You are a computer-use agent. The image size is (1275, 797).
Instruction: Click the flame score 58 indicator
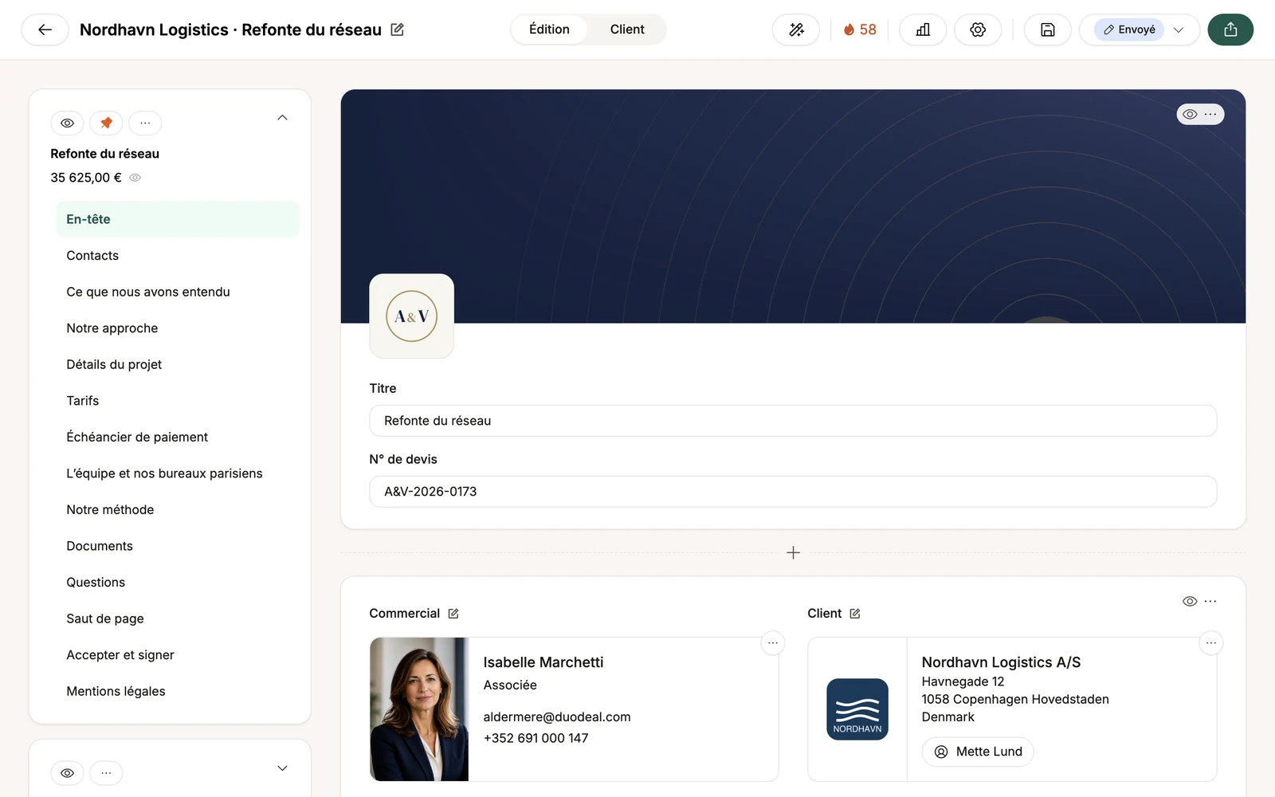click(860, 29)
